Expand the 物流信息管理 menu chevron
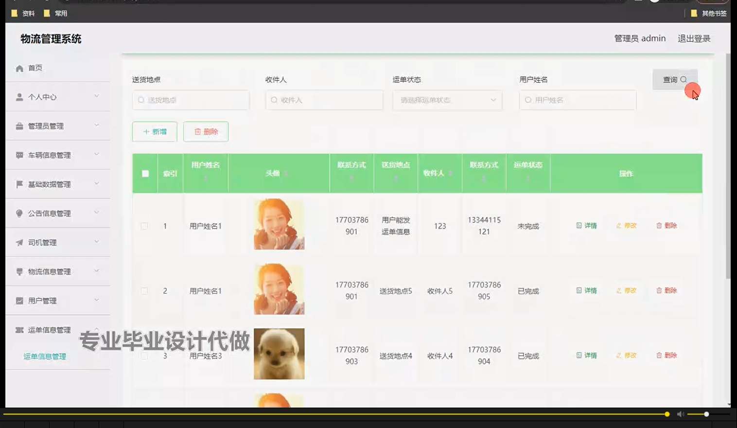This screenshot has height=428, width=737. point(97,271)
